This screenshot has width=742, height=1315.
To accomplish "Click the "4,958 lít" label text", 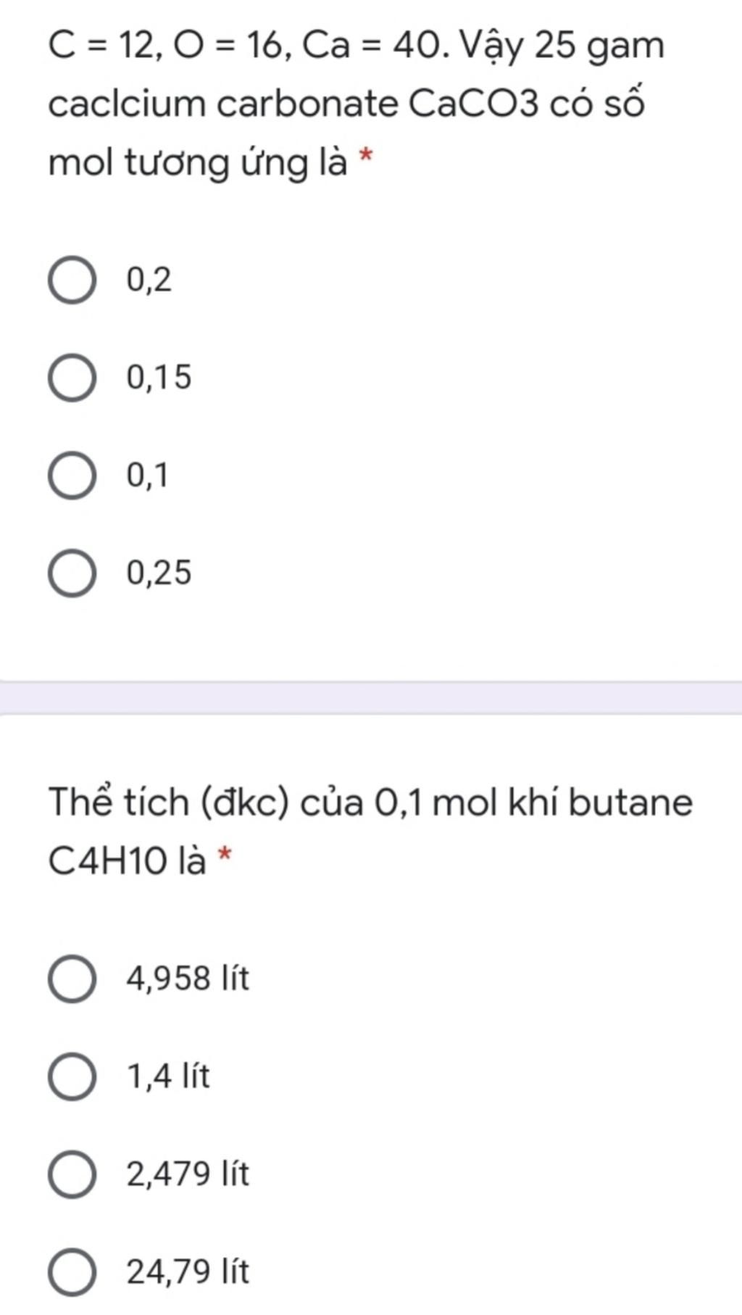I will 188,979.
